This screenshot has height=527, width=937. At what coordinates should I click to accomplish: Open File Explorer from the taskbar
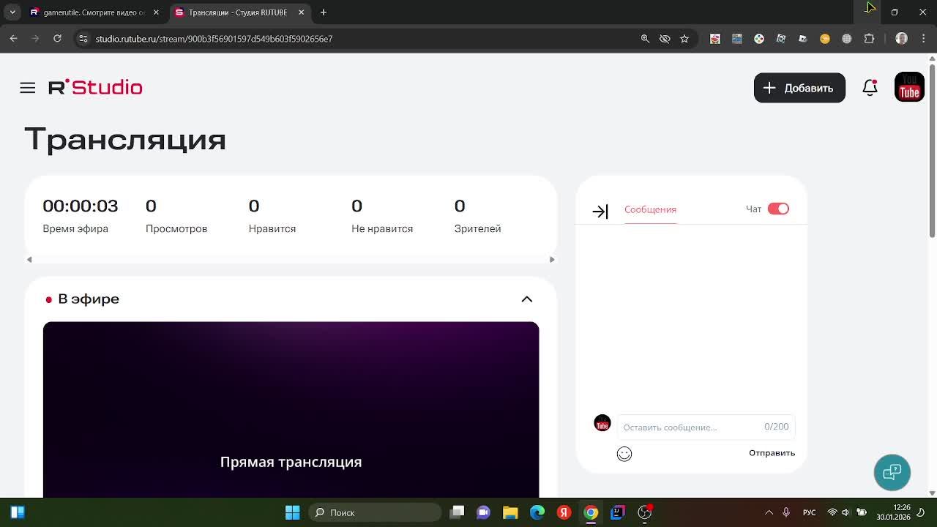tap(510, 512)
